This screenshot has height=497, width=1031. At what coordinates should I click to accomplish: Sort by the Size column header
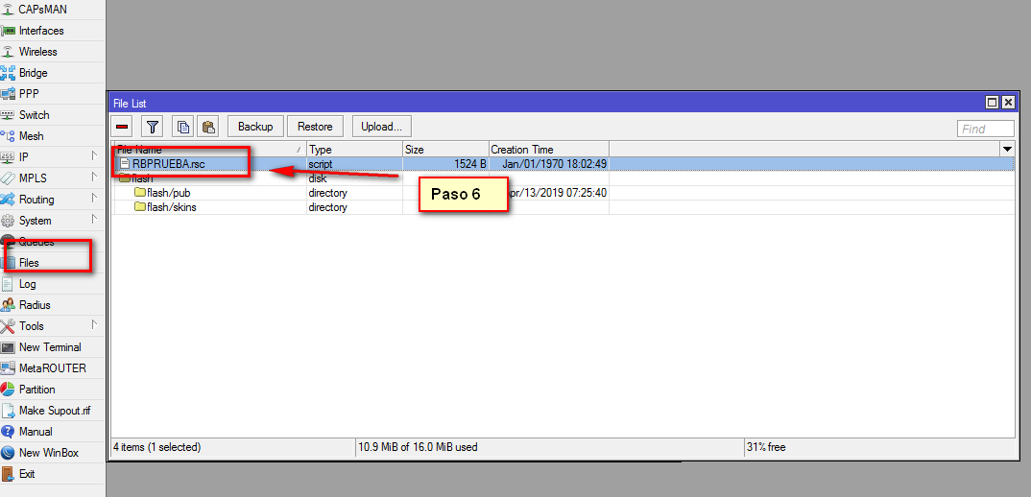[444, 150]
